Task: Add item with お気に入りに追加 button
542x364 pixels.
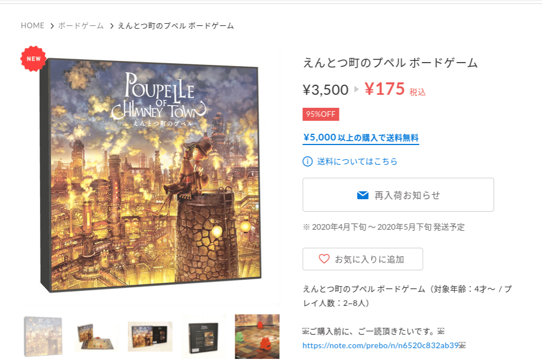Action: [x=363, y=259]
